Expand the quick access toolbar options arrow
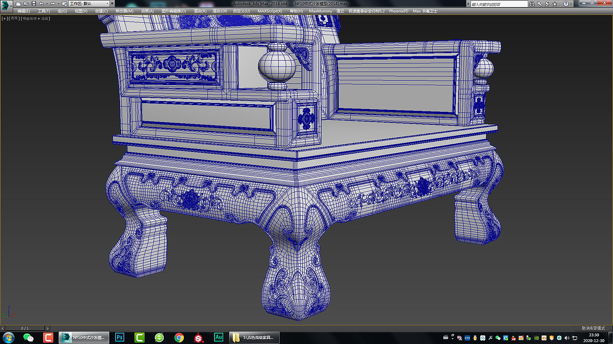Screen dimensions: 613x344 pyautogui.click(x=112, y=4)
